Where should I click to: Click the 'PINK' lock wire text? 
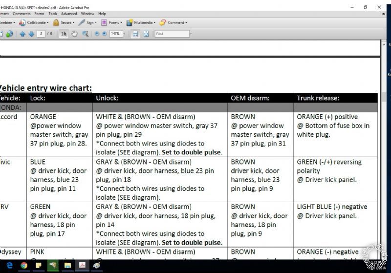[37, 252]
